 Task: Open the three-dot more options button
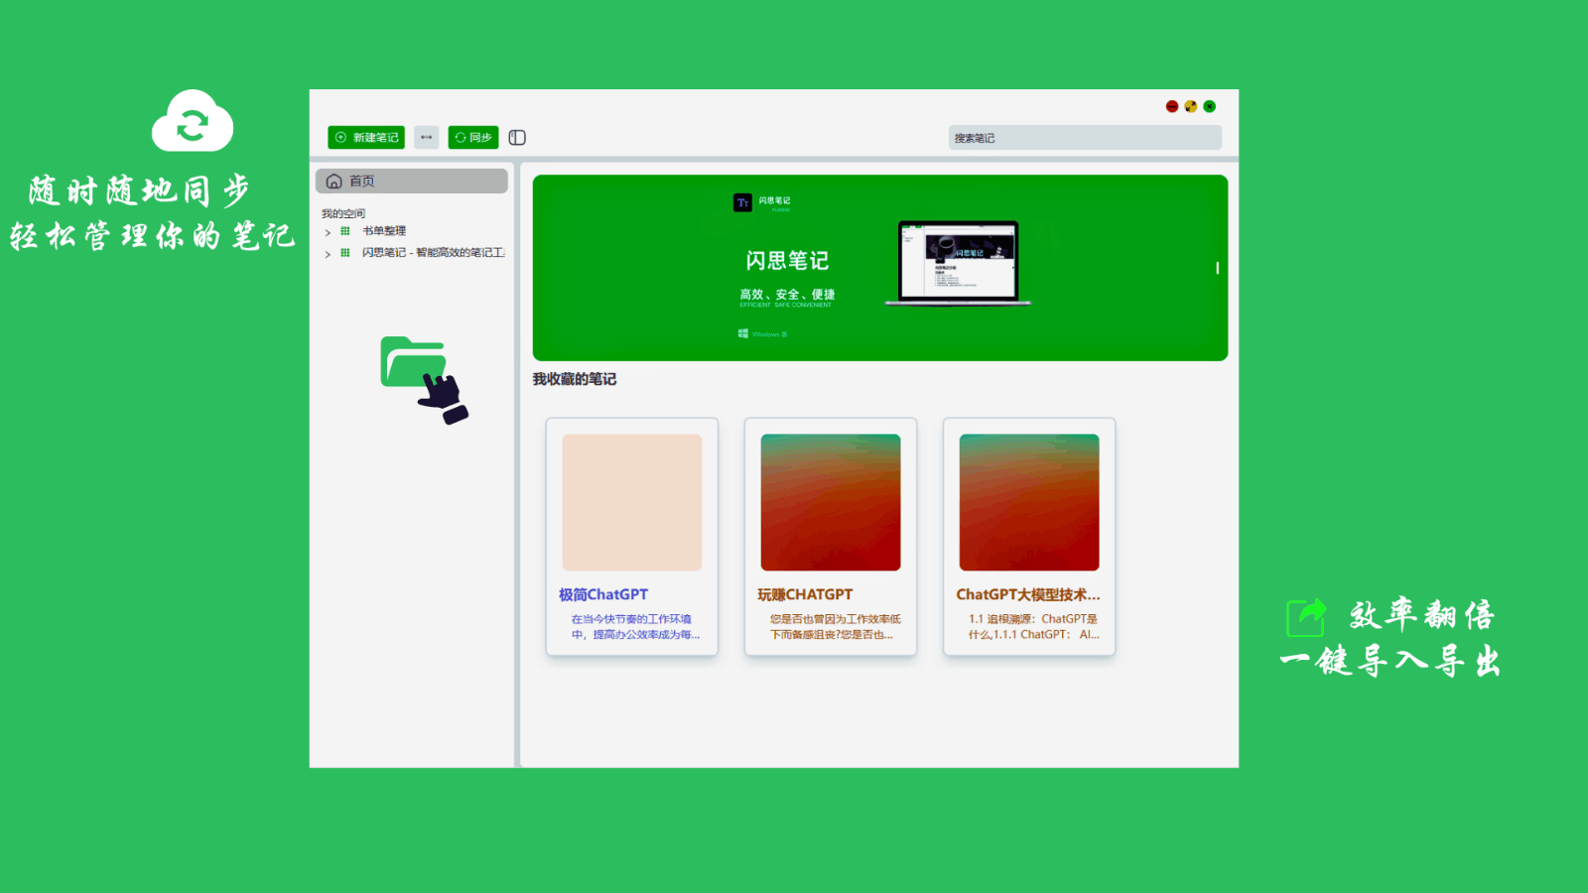click(x=427, y=137)
